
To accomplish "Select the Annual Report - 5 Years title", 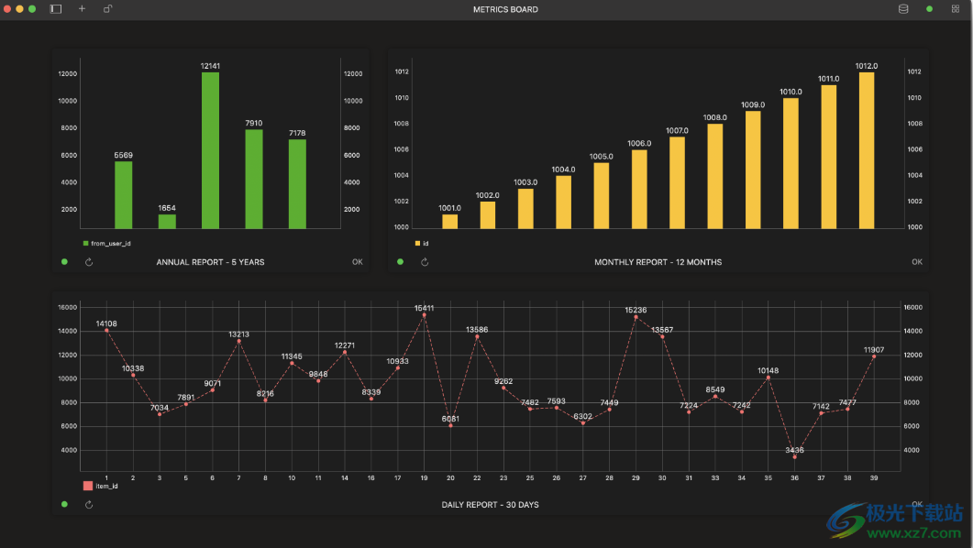I will (x=210, y=262).
